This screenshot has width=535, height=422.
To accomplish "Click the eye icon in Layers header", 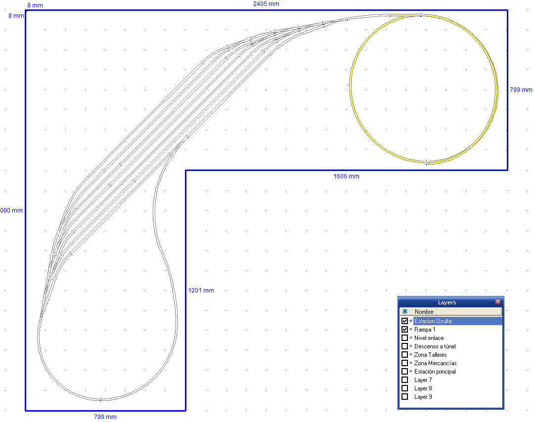I will (405, 311).
